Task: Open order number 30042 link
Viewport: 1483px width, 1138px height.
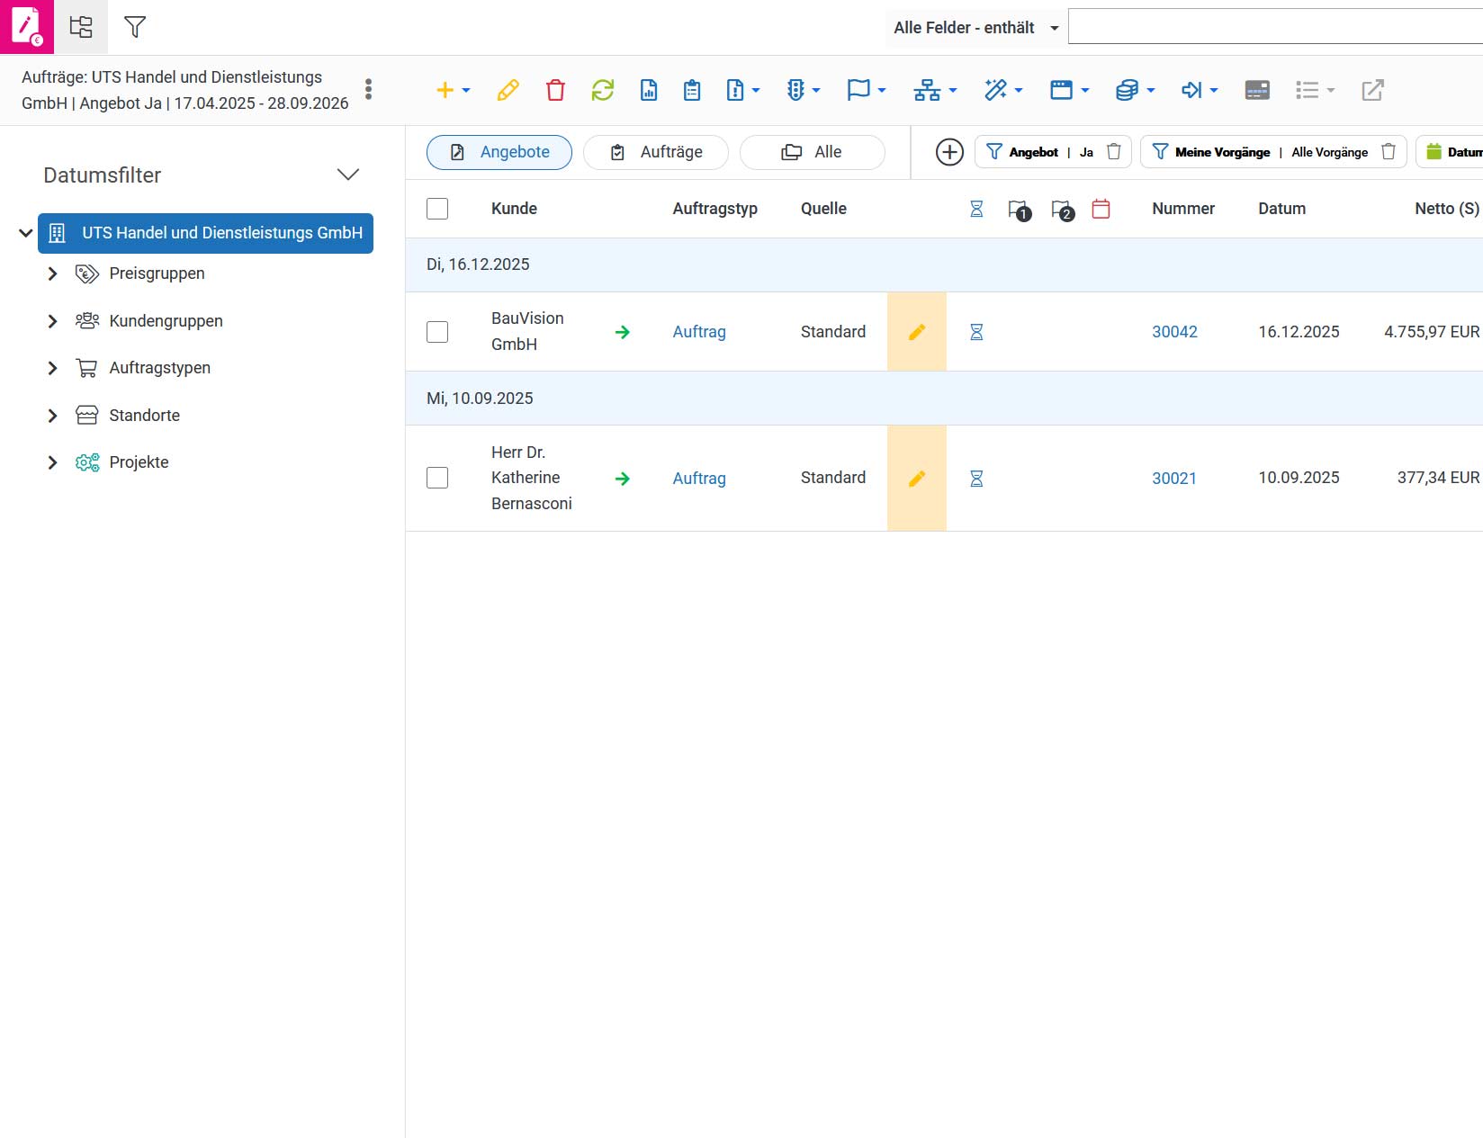Action: (1174, 332)
